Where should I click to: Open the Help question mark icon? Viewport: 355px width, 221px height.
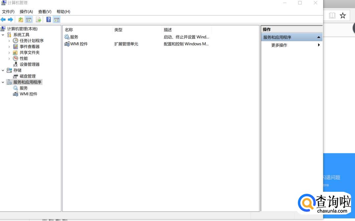click(48, 19)
